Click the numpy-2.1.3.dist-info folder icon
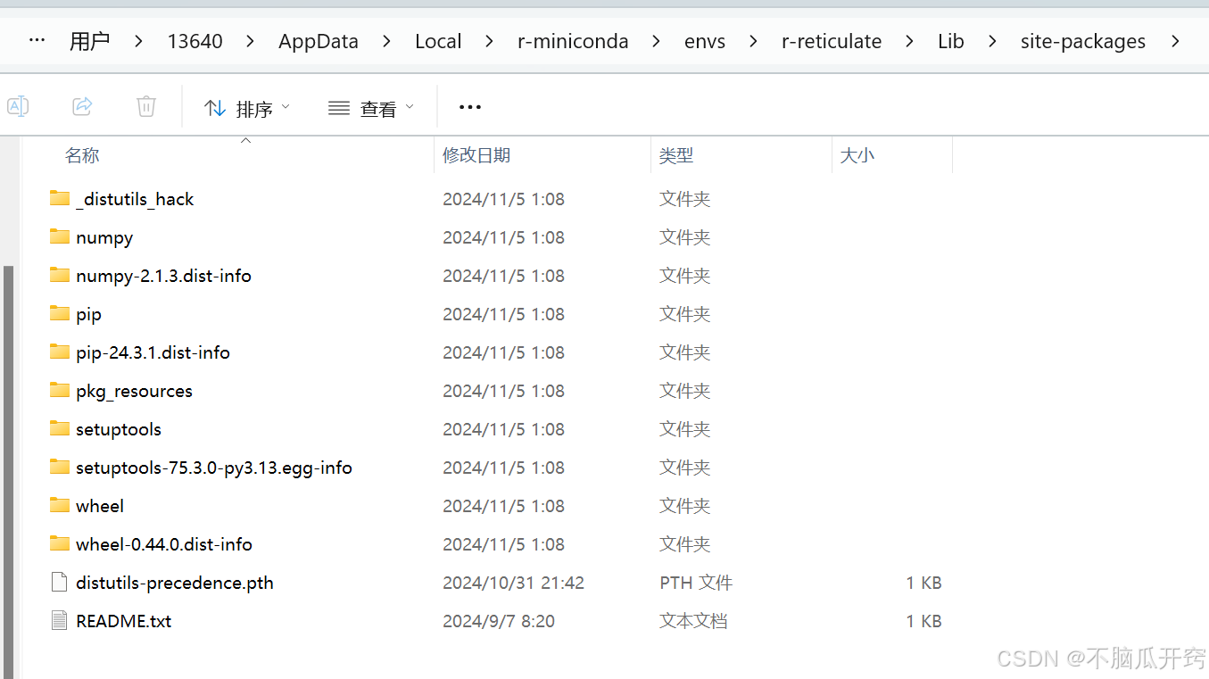The image size is (1209, 679). click(x=60, y=275)
